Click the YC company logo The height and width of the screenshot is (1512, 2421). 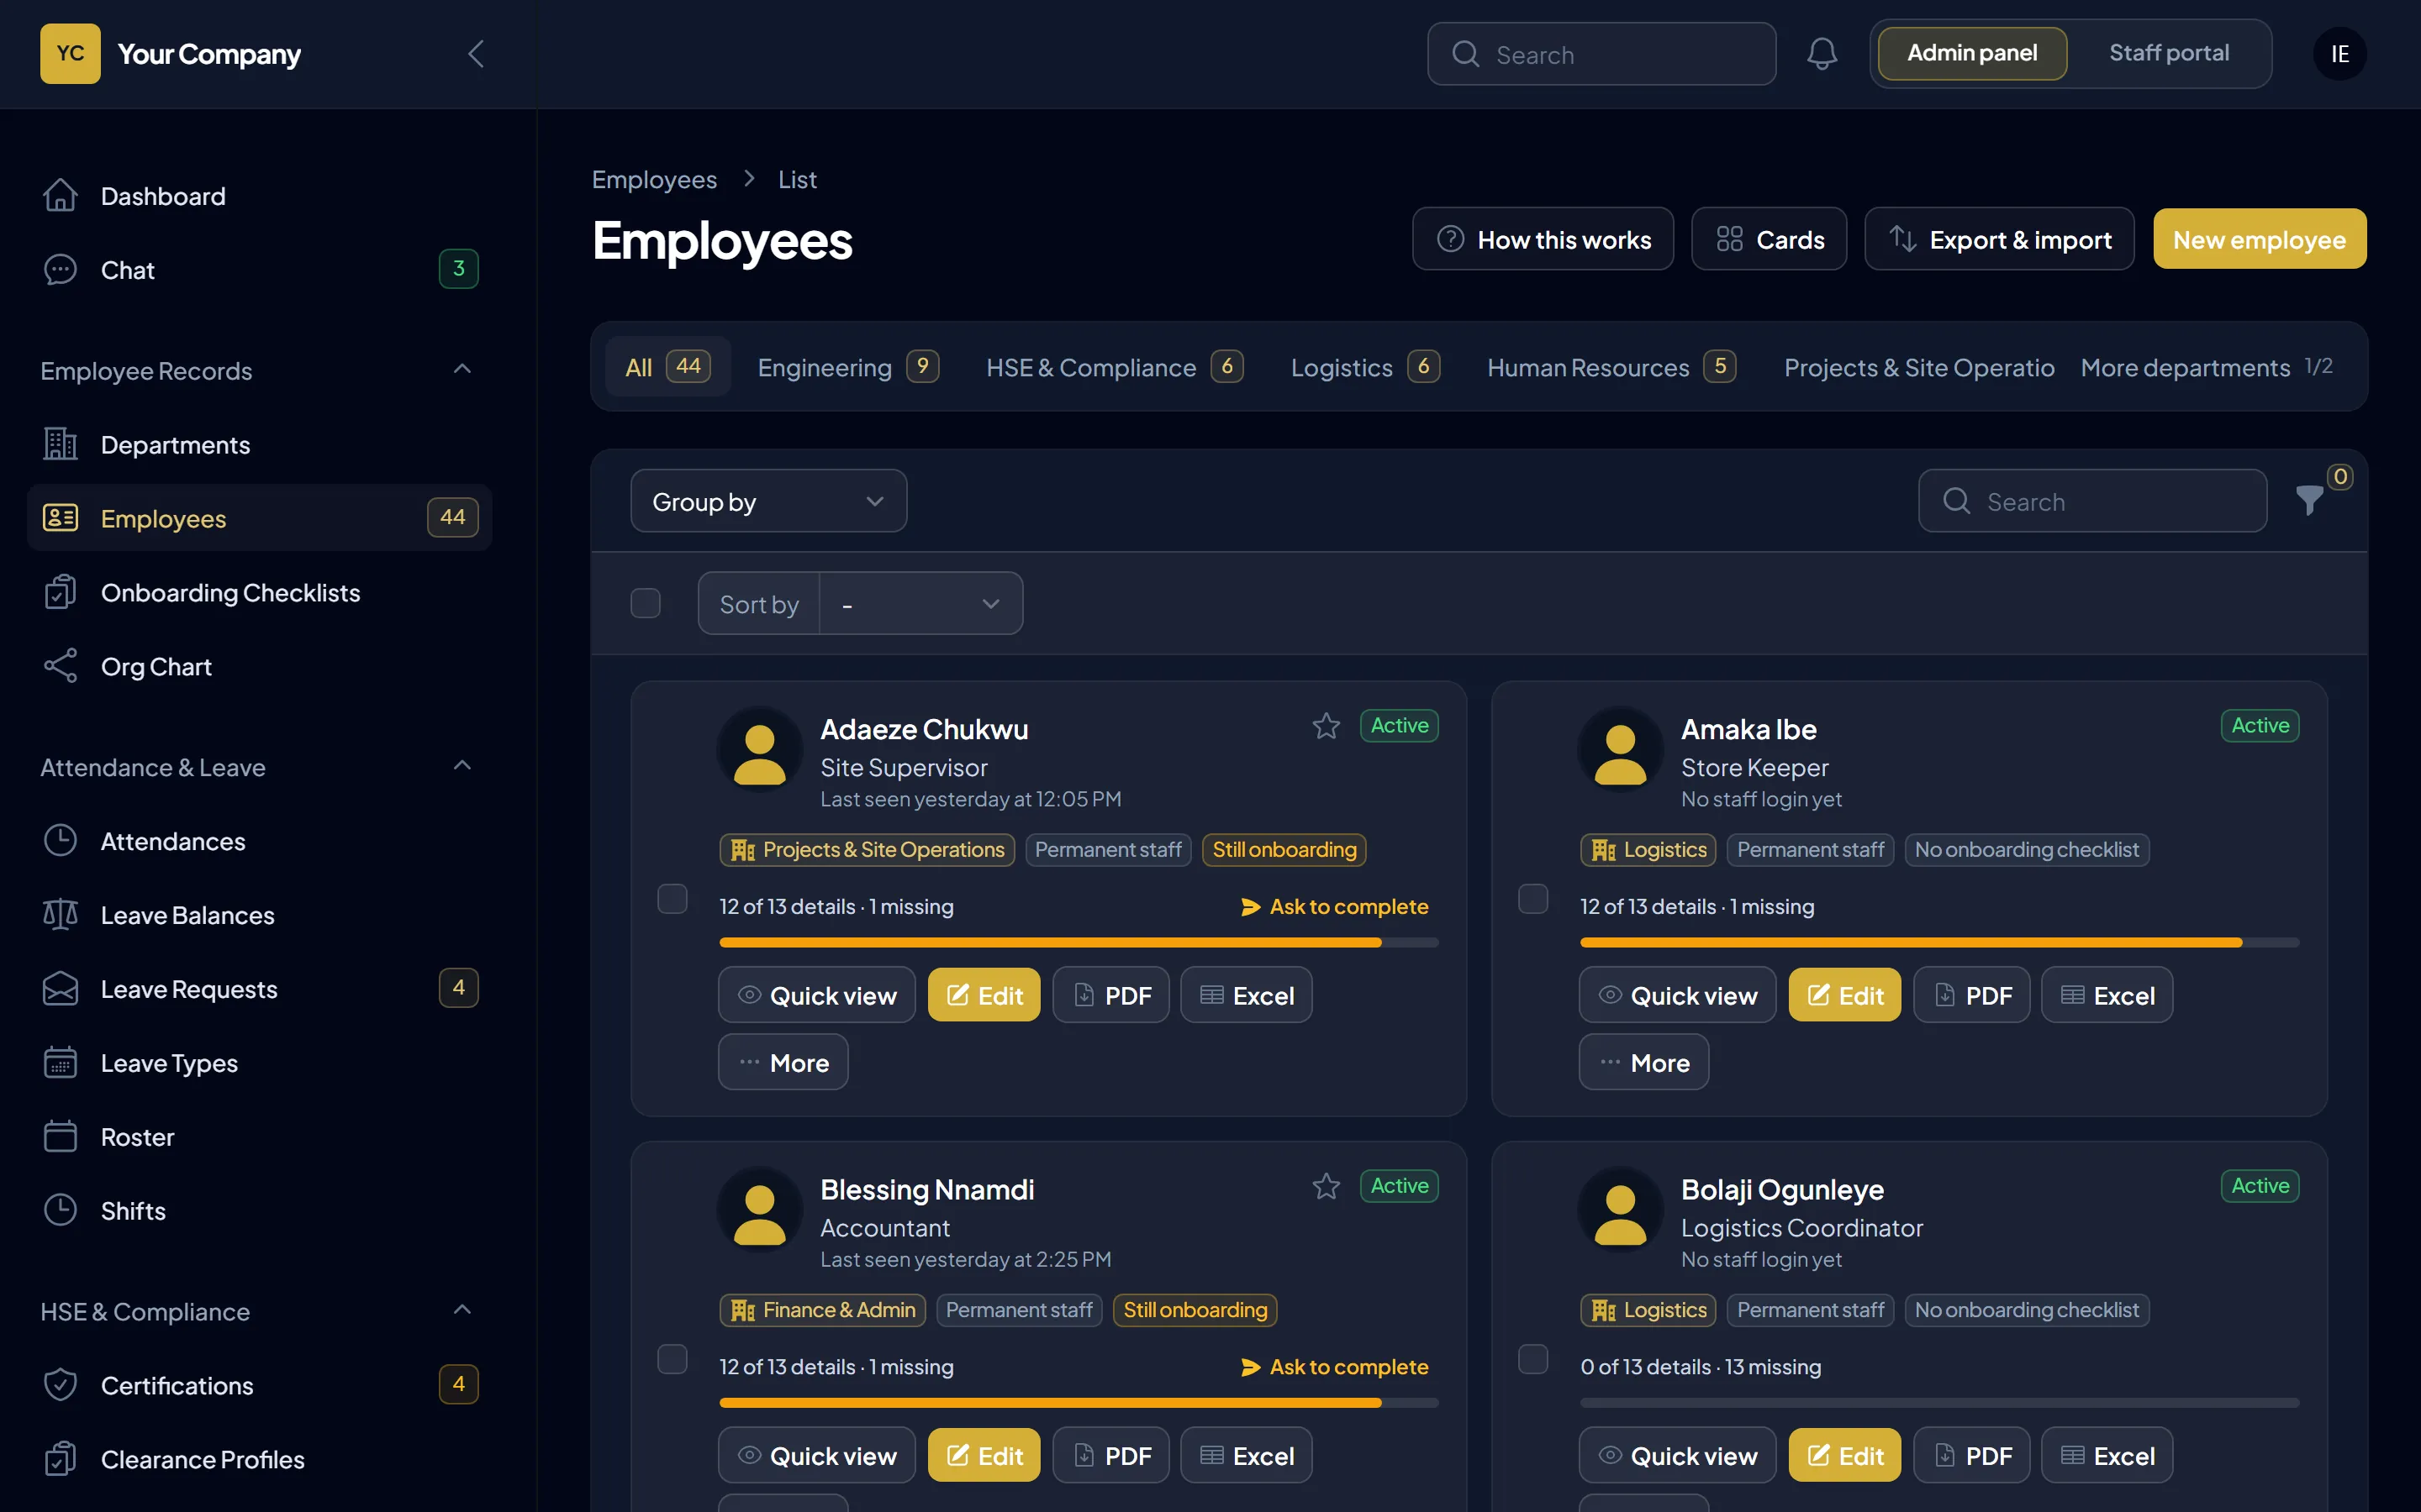click(70, 54)
